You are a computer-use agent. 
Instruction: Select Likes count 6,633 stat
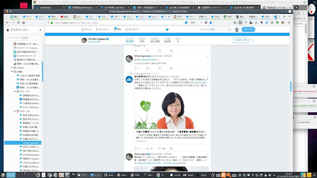[167, 40]
